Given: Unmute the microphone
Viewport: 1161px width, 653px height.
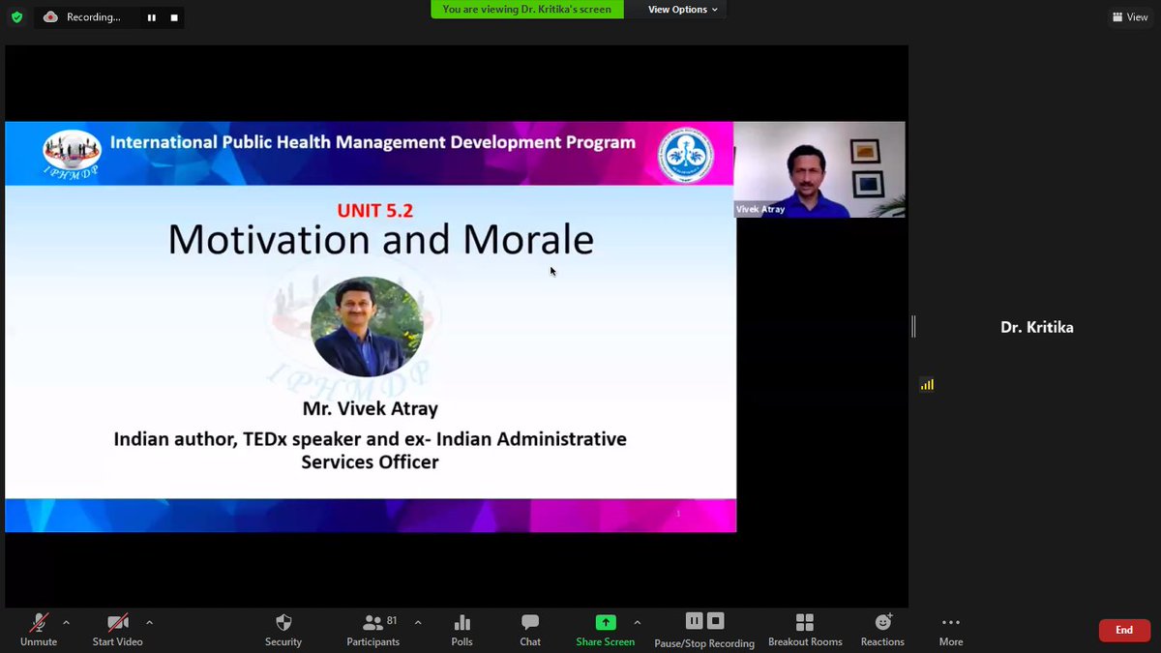Looking at the screenshot, I should tap(39, 630).
